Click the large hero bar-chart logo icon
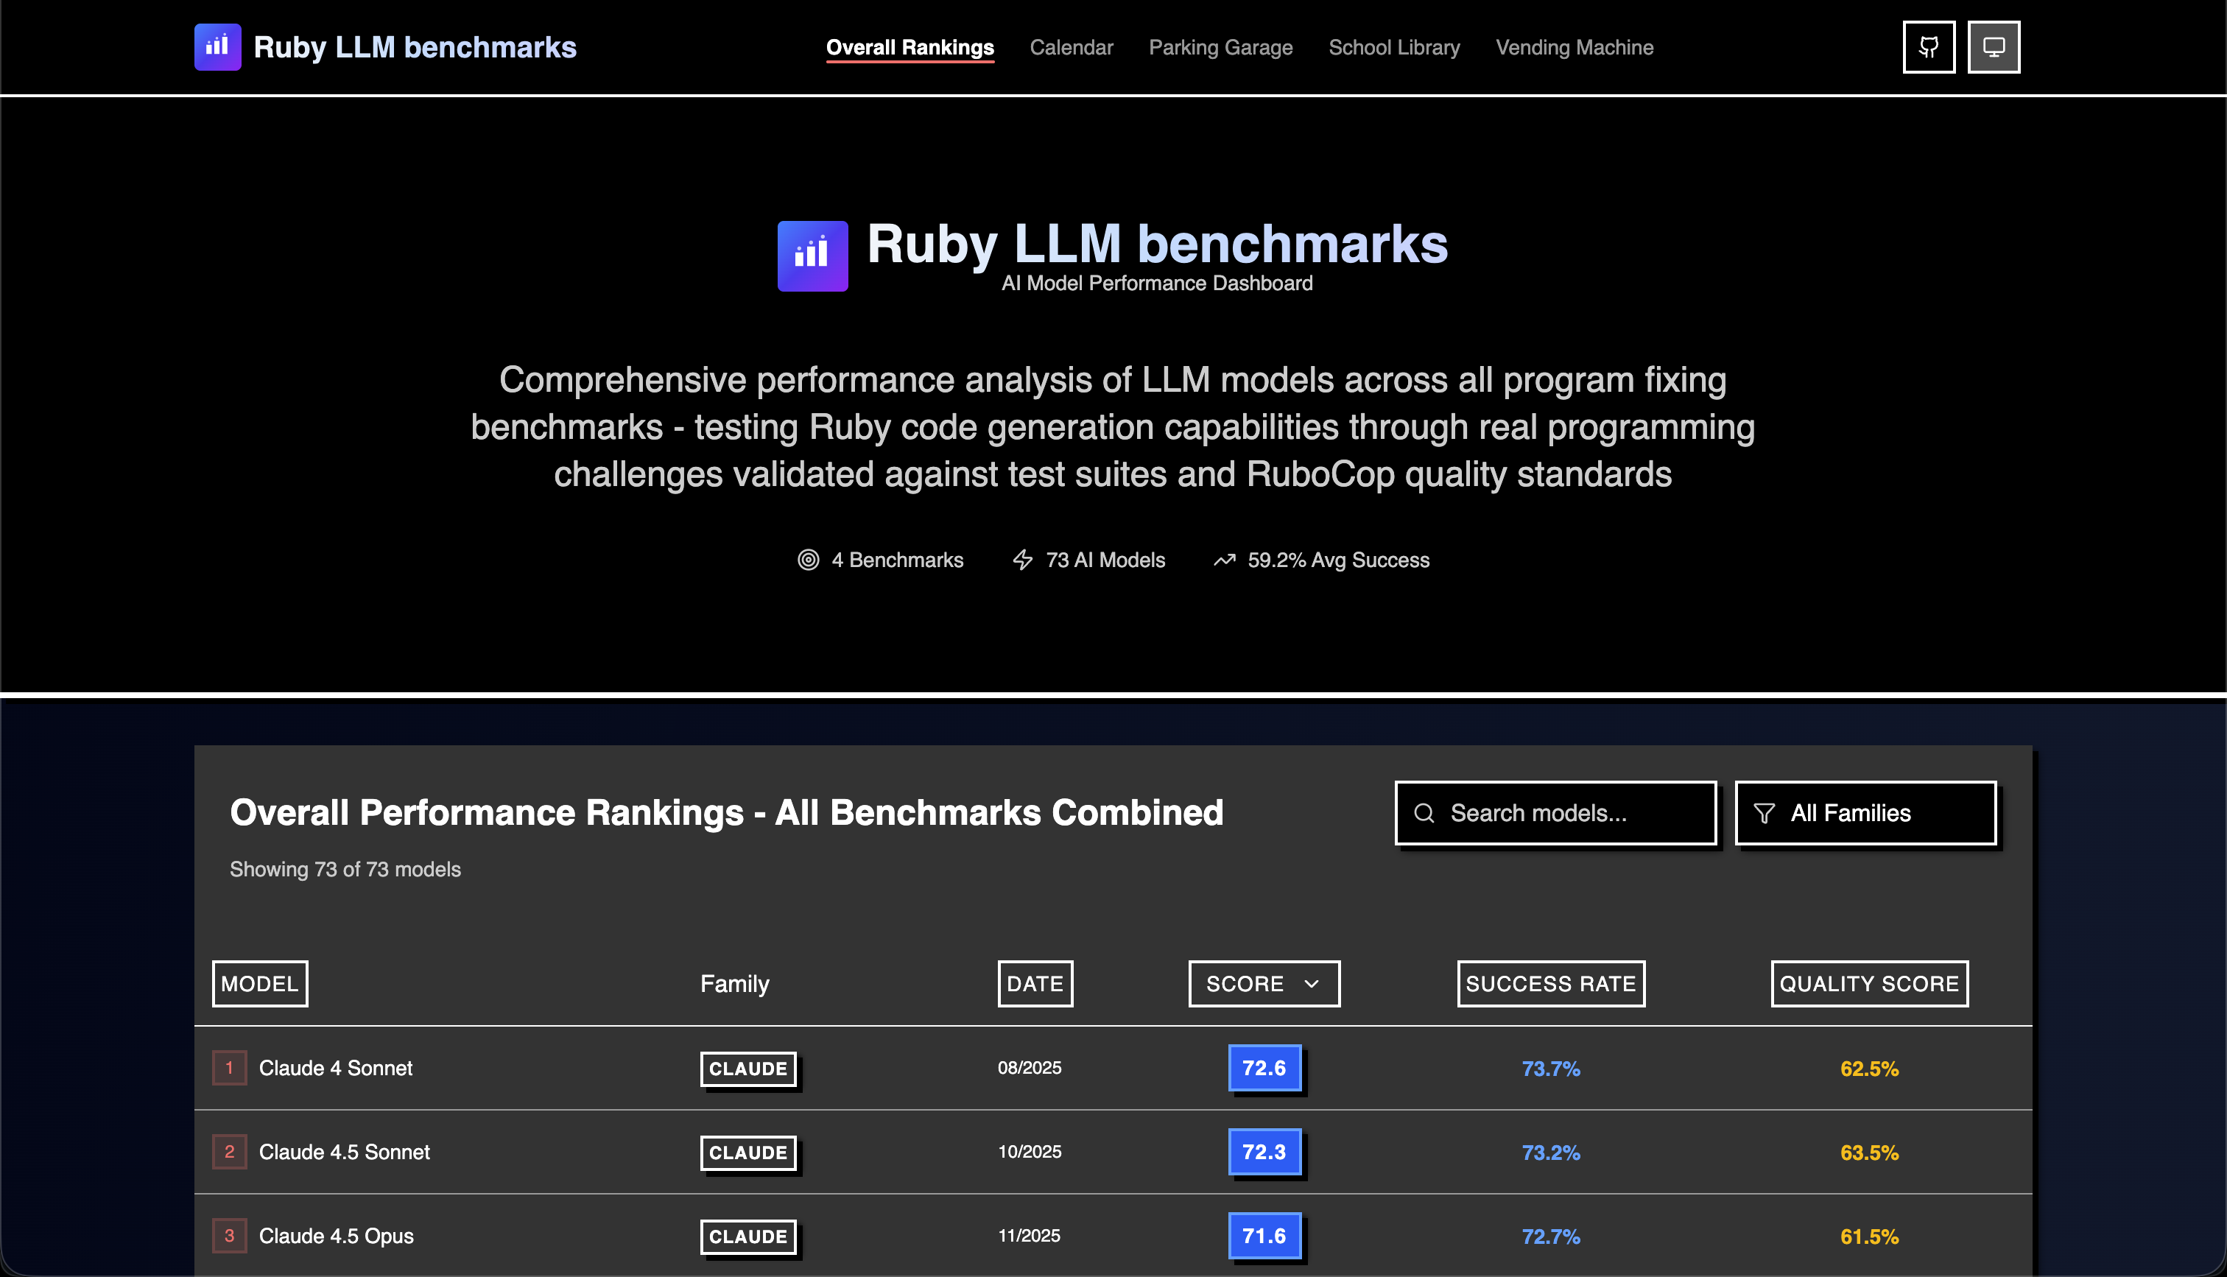Screen dimensions: 2227x1277 coord(812,256)
